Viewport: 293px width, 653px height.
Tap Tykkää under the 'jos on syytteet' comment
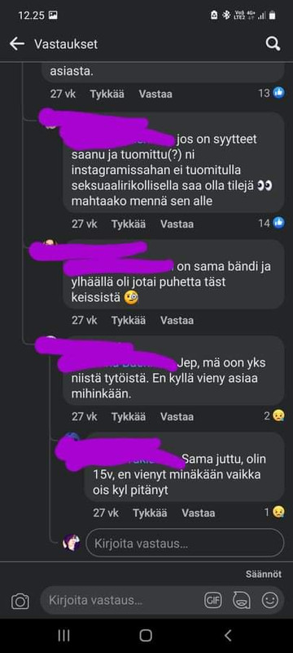(x=129, y=224)
